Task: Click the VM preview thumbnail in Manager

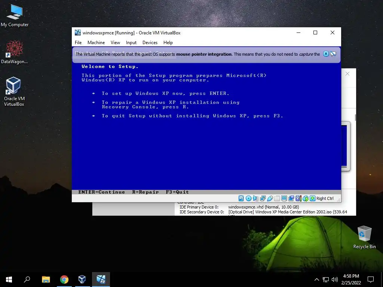Action: (345, 146)
